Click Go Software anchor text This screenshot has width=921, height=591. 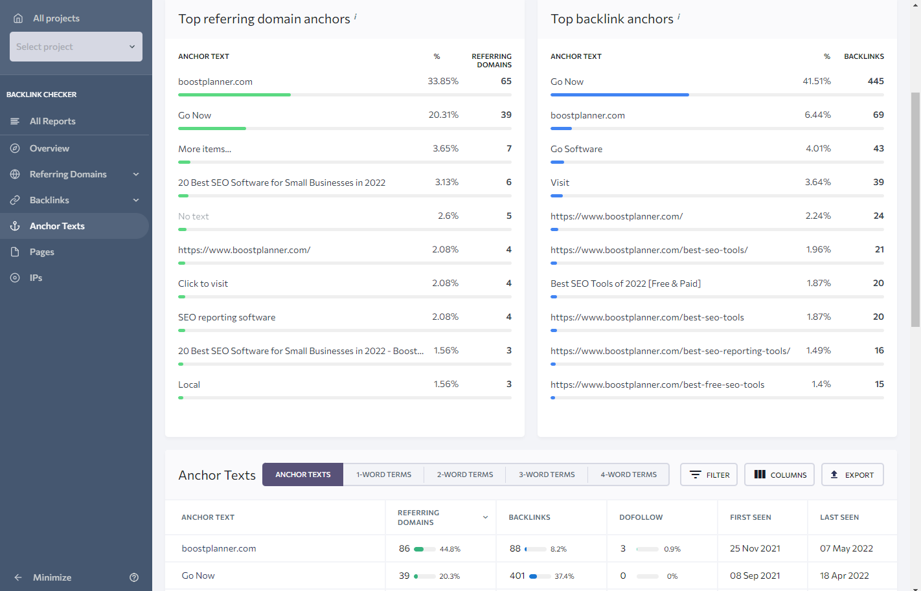[576, 149]
